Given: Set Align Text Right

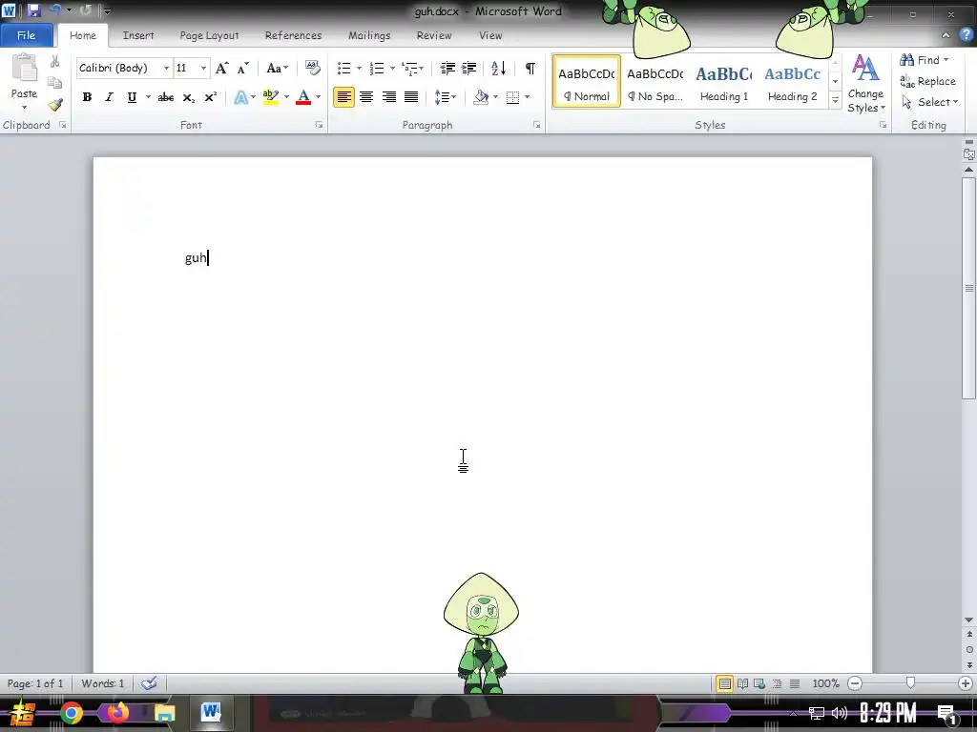Looking at the screenshot, I should click(x=389, y=97).
